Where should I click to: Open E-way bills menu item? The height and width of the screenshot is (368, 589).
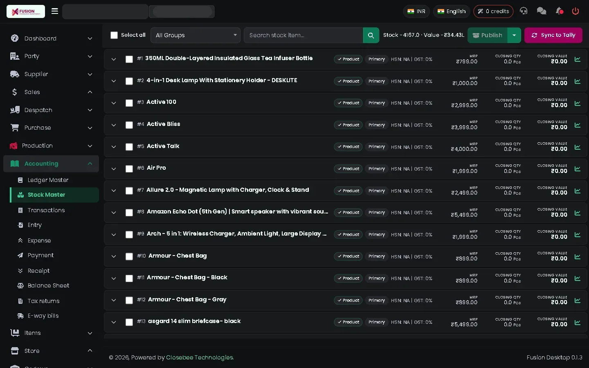coord(43,316)
